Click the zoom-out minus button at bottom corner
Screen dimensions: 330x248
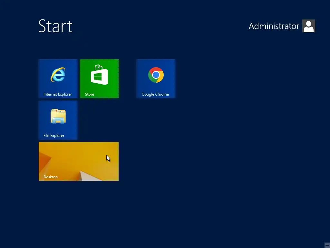[327, 245]
